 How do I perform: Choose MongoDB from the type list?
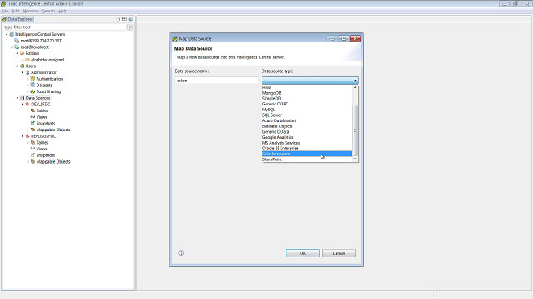pos(306,93)
